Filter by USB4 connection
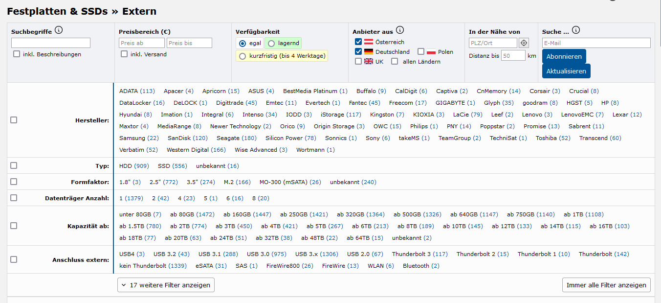The width and height of the screenshot is (661, 303). tap(132, 254)
